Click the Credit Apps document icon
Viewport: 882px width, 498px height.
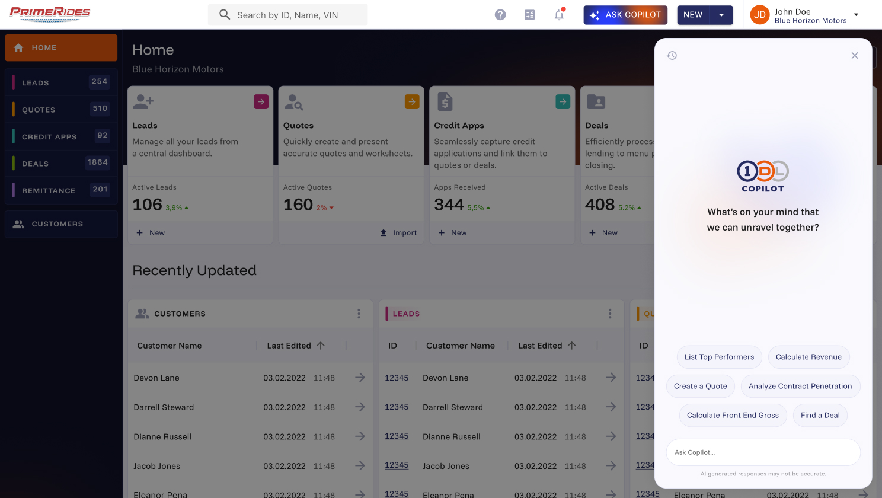[x=445, y=102]
